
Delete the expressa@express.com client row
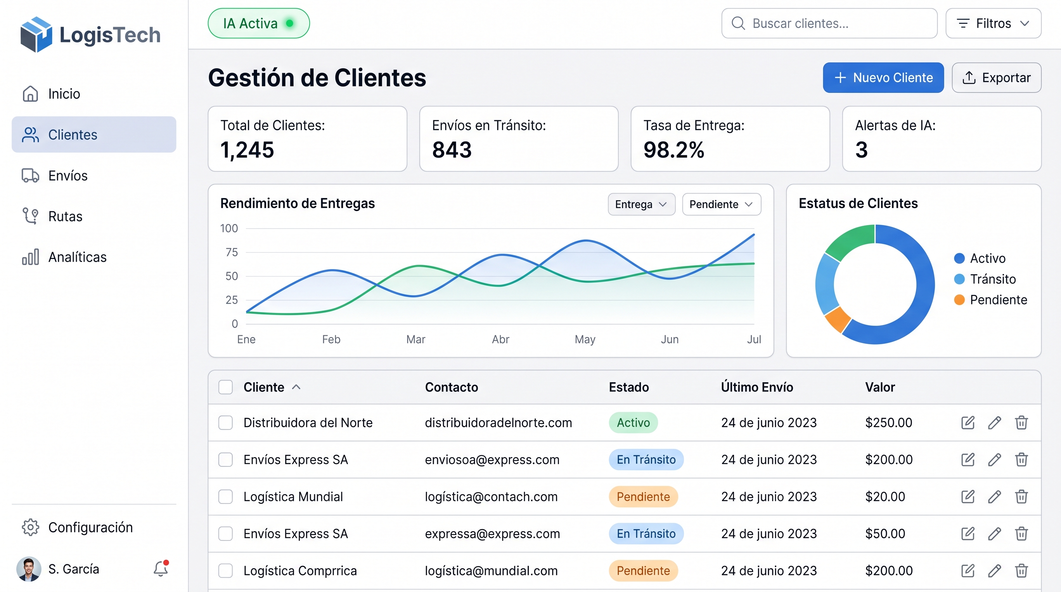(1021, 533)
